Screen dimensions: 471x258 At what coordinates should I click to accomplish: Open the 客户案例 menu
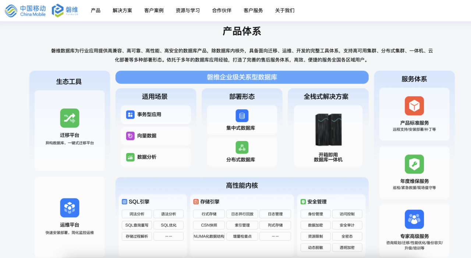click(x=154, y=10)
